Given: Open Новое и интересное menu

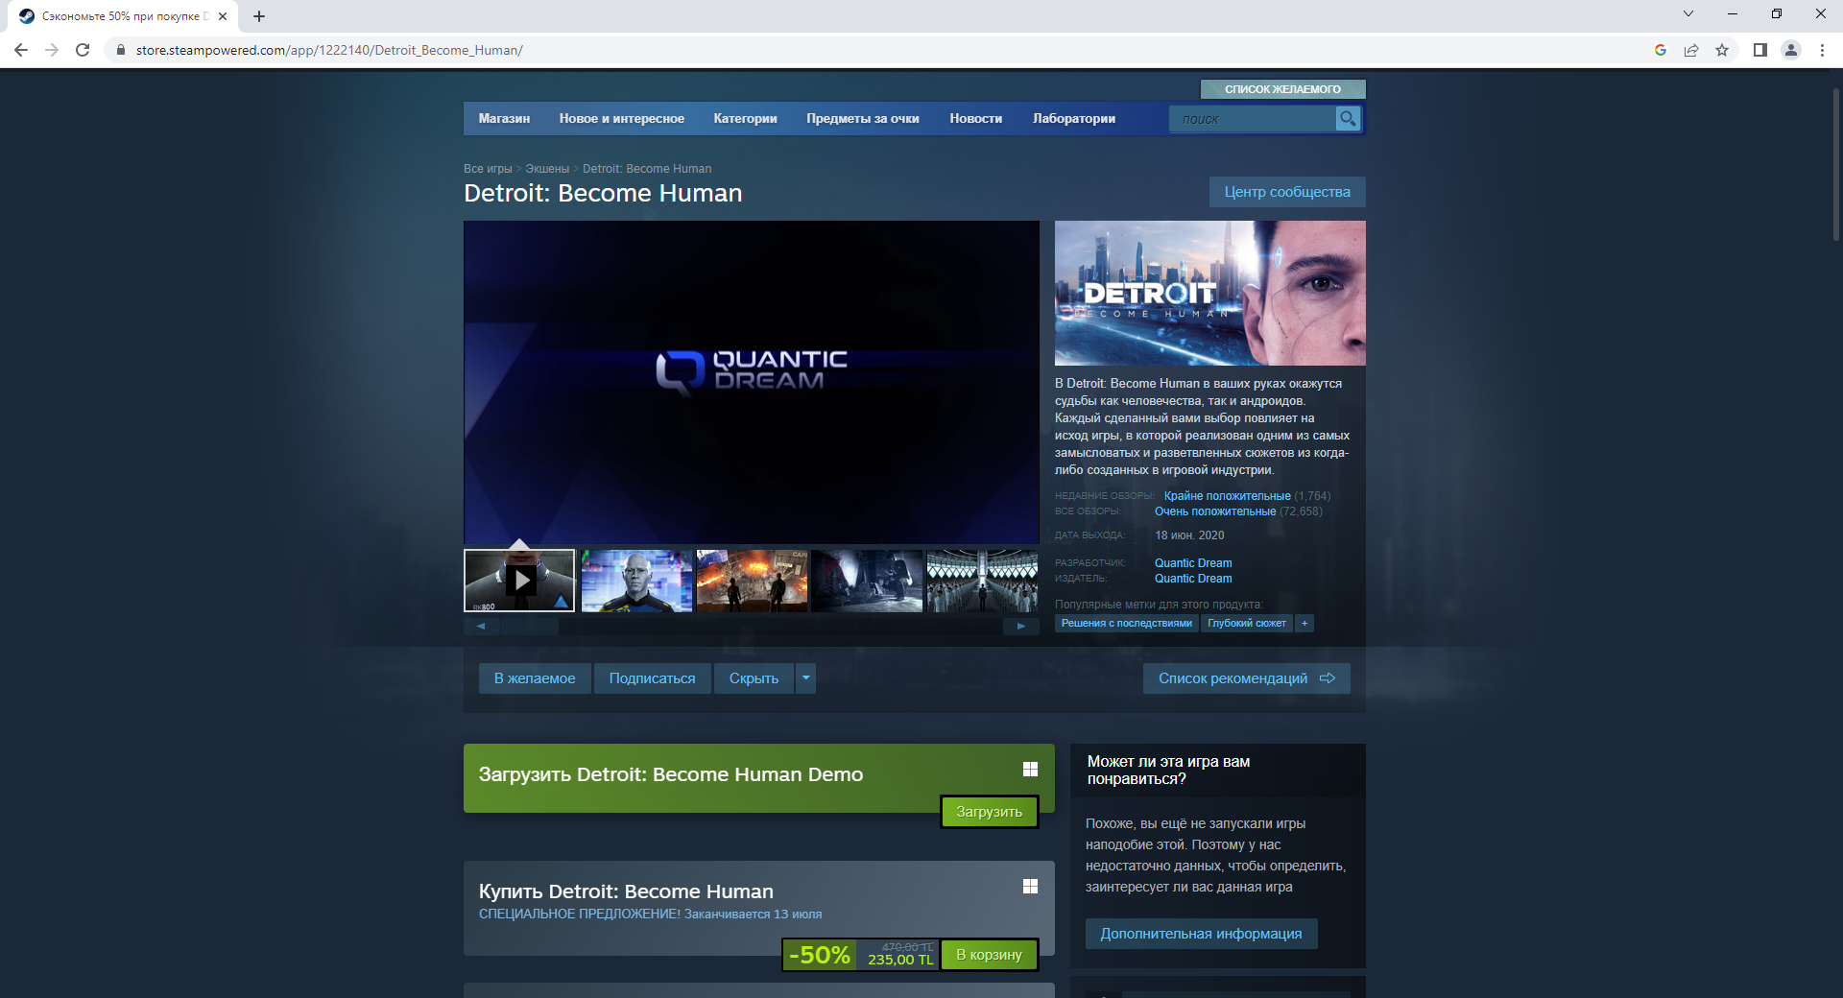Looking at the screenshot, I should pos(621,119).
